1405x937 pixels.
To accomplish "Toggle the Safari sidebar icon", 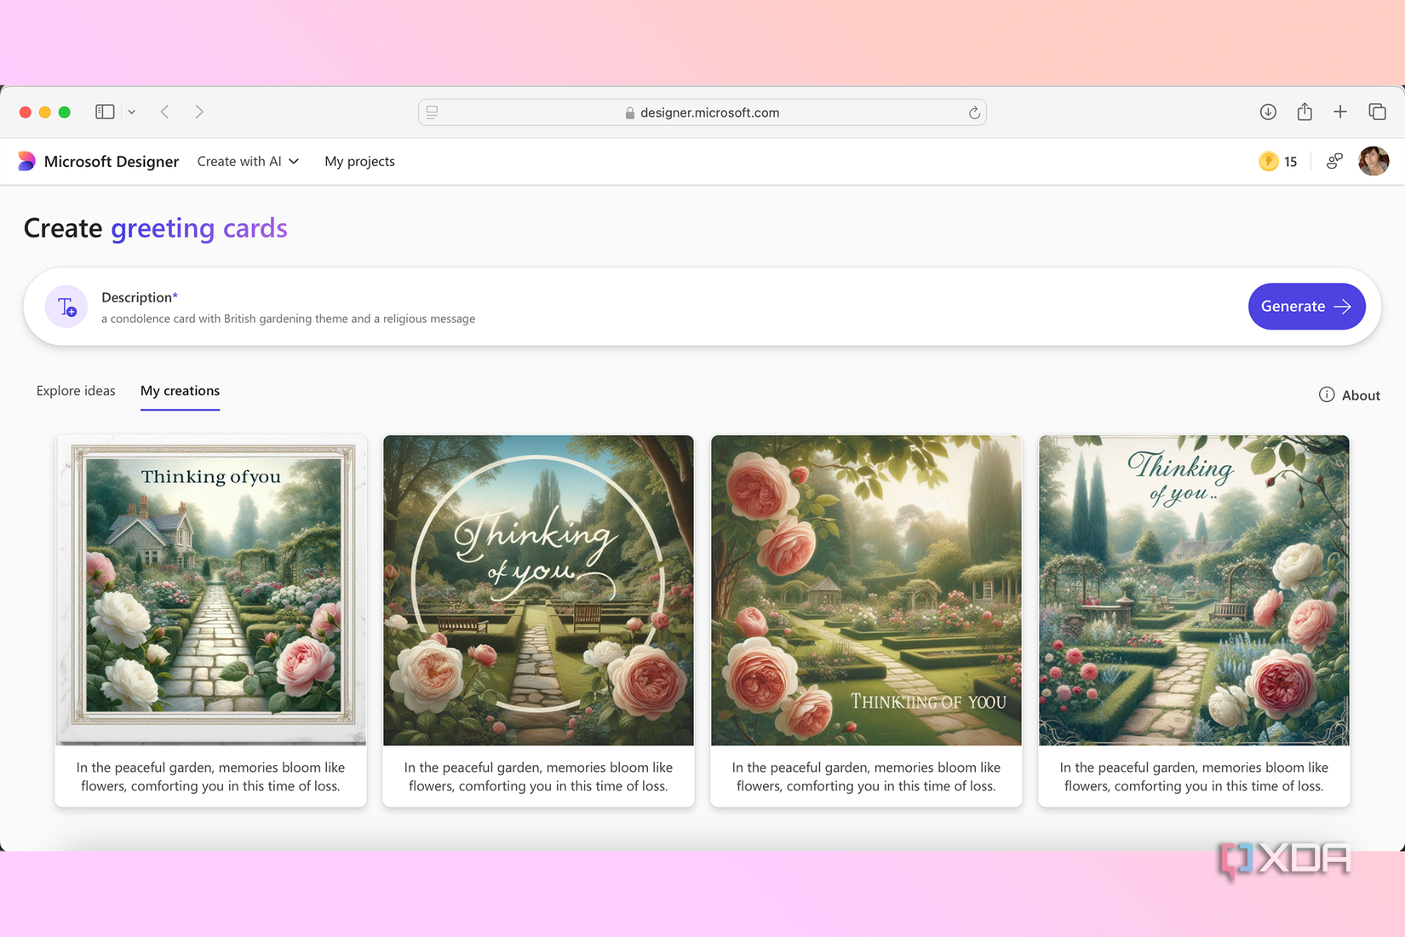I will [x=105, y=112].
